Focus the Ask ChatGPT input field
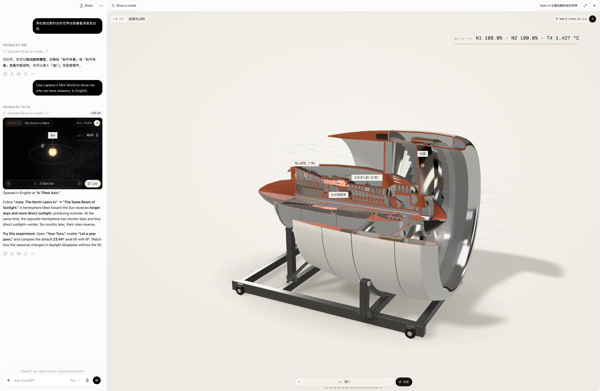Screen dimensions: 600x391 coord(40,380)
